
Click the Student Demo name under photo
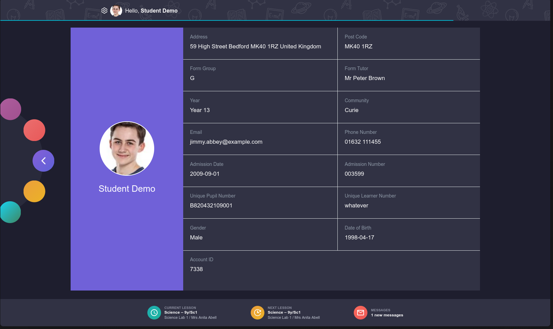pyautogui.click(x=127, y=189)
